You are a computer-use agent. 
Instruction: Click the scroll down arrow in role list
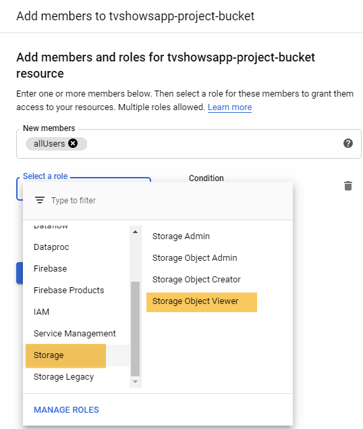pos(135,382)
